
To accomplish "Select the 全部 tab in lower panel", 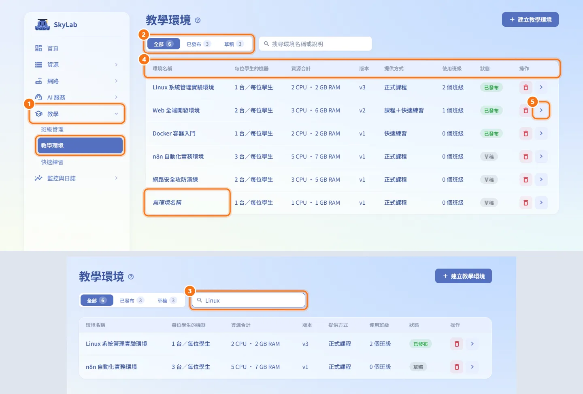I will (x=97, y=301).
